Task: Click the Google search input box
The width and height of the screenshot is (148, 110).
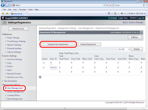Action: pos(128,5)
